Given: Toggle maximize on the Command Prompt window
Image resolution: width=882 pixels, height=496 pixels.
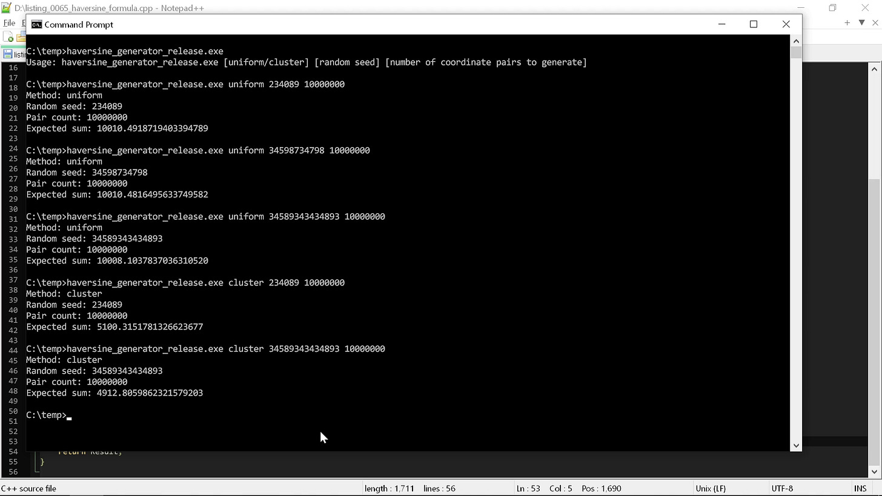Looking at the screenshot, I should tap(754, 24).
